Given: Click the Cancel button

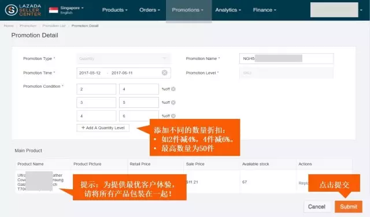Looking at the screenshot, I should (317, 207).
